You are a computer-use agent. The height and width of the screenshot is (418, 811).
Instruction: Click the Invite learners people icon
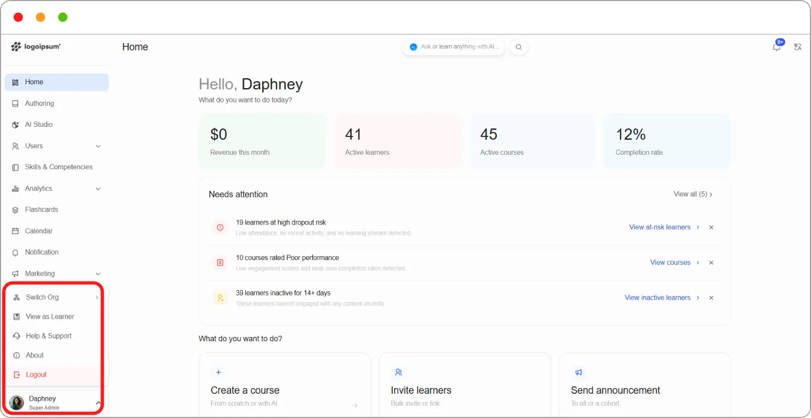[399, 372]
